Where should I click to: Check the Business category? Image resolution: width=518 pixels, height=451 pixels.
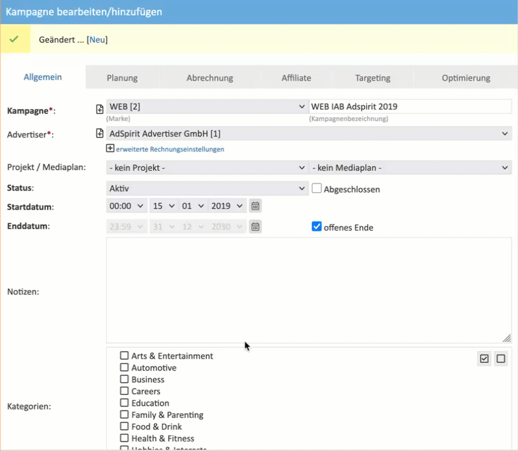click(x=124, y=379)
